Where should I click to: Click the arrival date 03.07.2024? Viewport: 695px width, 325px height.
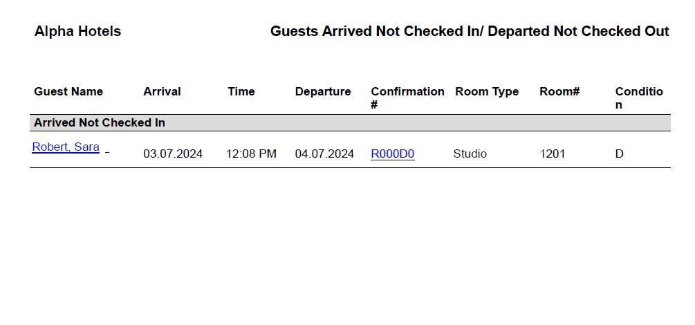click(173, 154)
